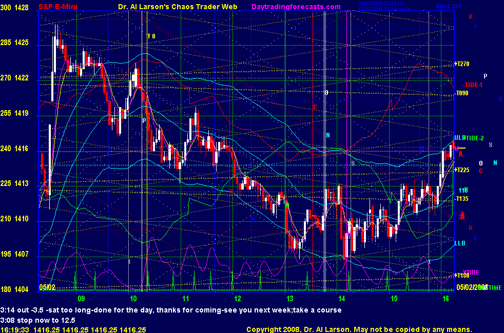This screenshot has width=504, height=333.
Task: Click the '16:19:33 1416.25' quote line
Action: (x=73, y=330)
